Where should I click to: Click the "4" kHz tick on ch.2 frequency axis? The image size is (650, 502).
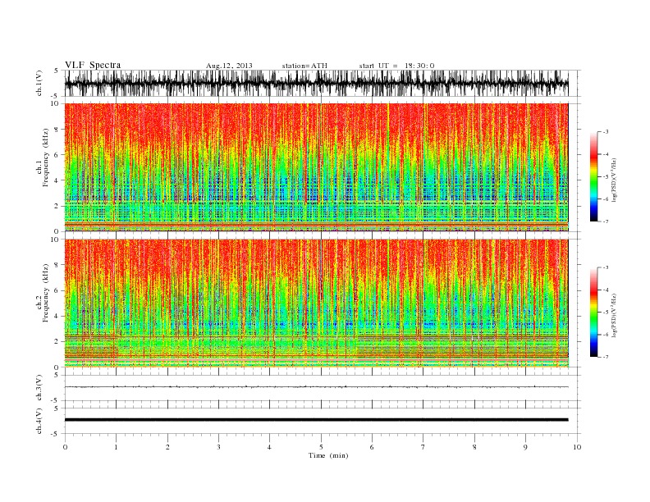(x=57, y=317)
